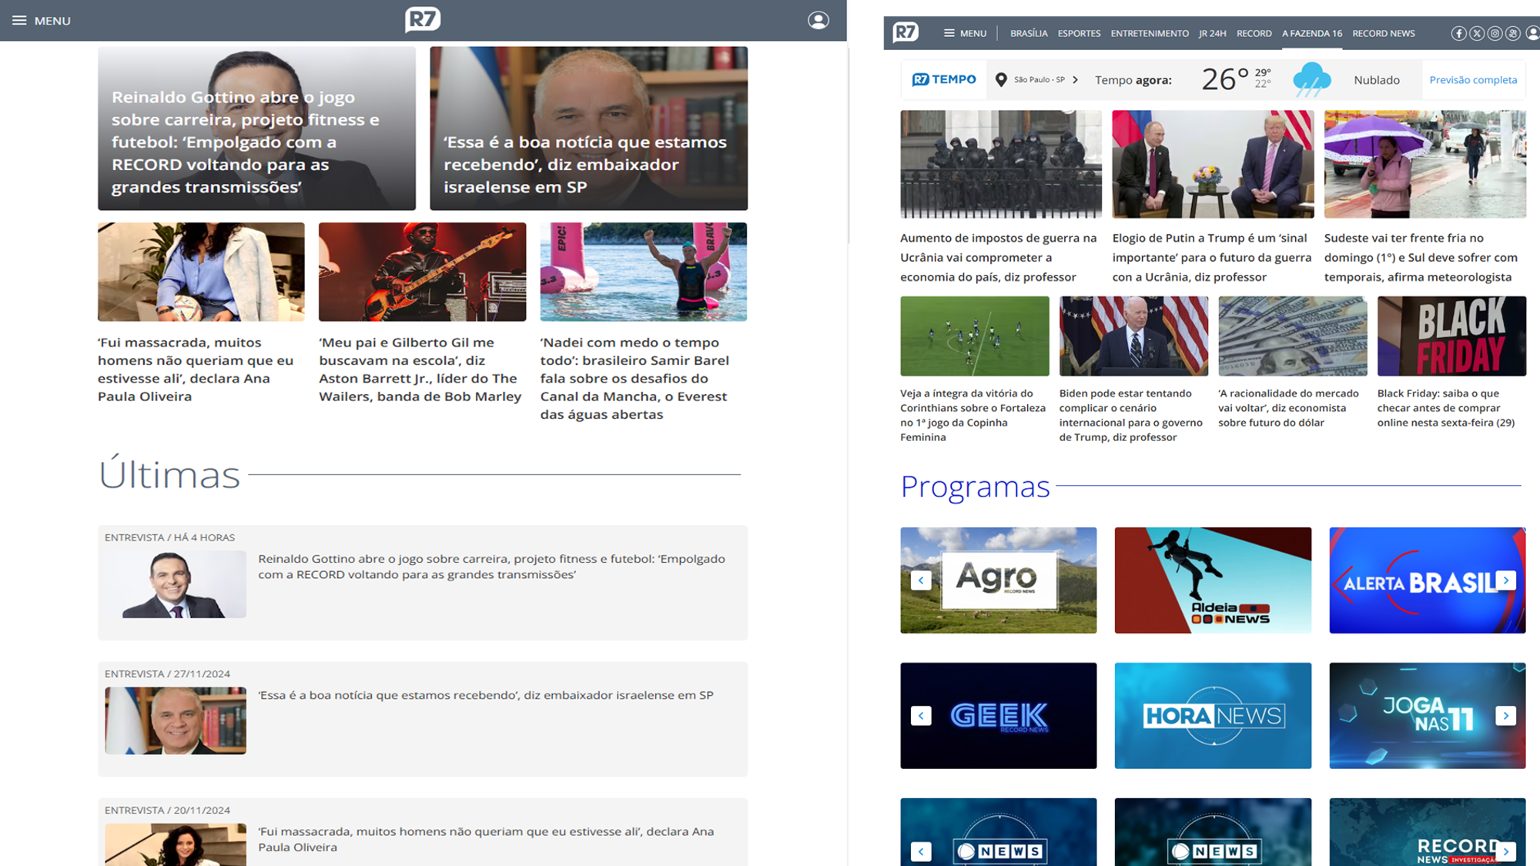Click the R7 logo in right window header
Image resolution: width=1540 pixels, height=866 pixels.
coord(906,32)
